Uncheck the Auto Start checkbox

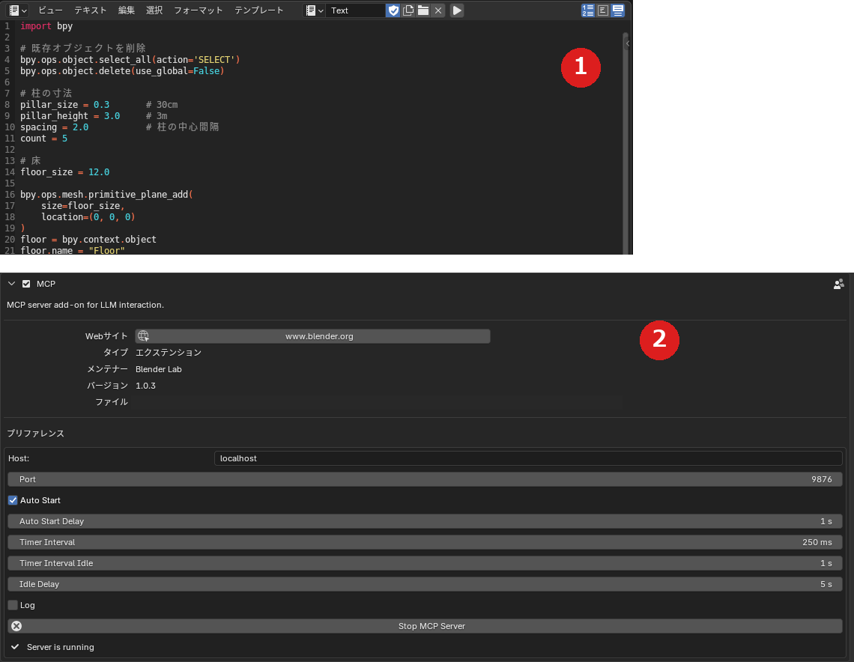coord(13,500)
